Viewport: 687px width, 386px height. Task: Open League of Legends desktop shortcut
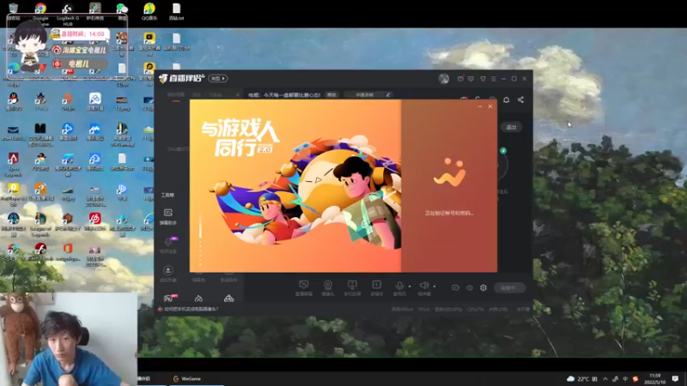[40, 224]
